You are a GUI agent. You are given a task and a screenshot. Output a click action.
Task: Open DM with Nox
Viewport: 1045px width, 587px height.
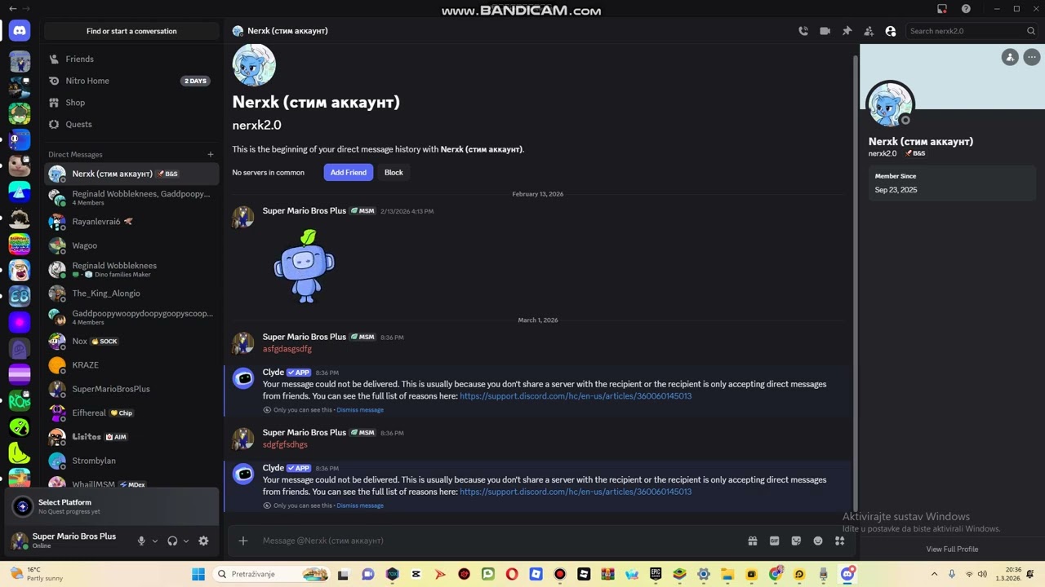click(x=131, y=341)
